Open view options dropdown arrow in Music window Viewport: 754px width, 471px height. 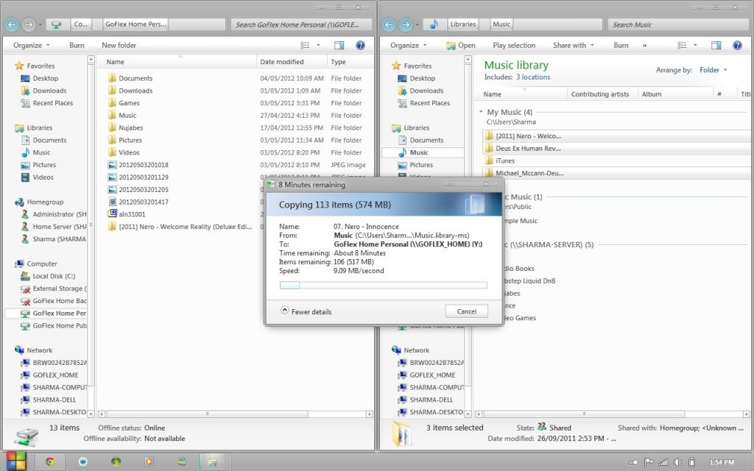tap(695, 45)
